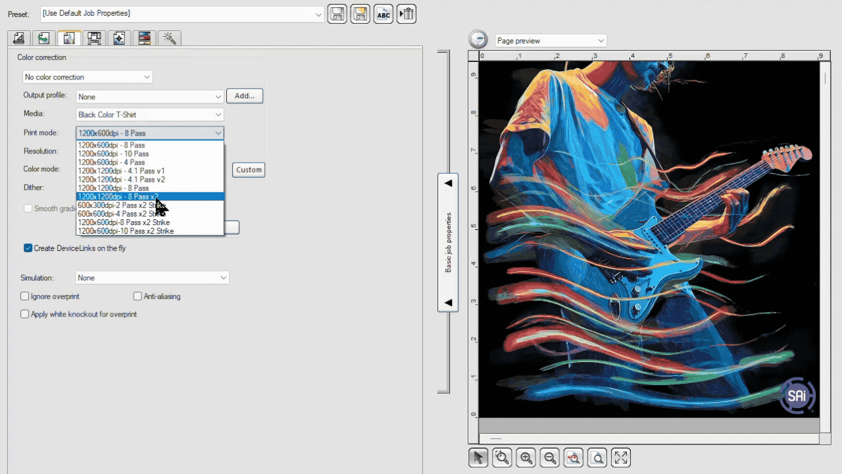Choose 1200x1200dpi - 4.1 Pass v1 print mode
The image size is (842, 474).
[x=121, y=171]
